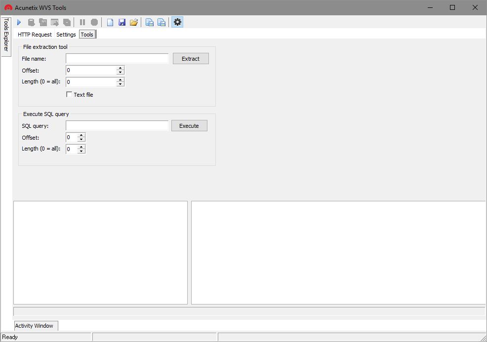
Task: Click the empty bottom-right results pane
Action: pos(338,253)
